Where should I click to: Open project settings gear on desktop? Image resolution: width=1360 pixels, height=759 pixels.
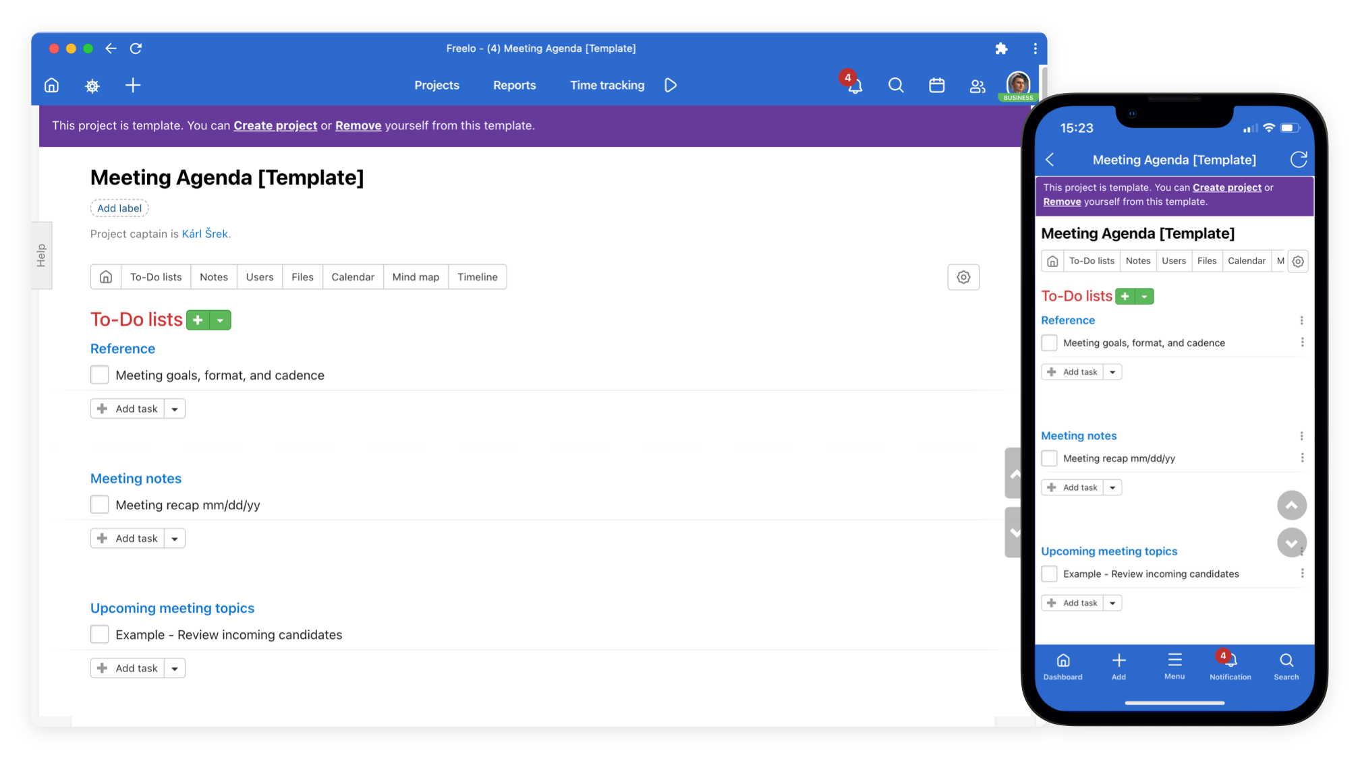[x=963, y=277]
